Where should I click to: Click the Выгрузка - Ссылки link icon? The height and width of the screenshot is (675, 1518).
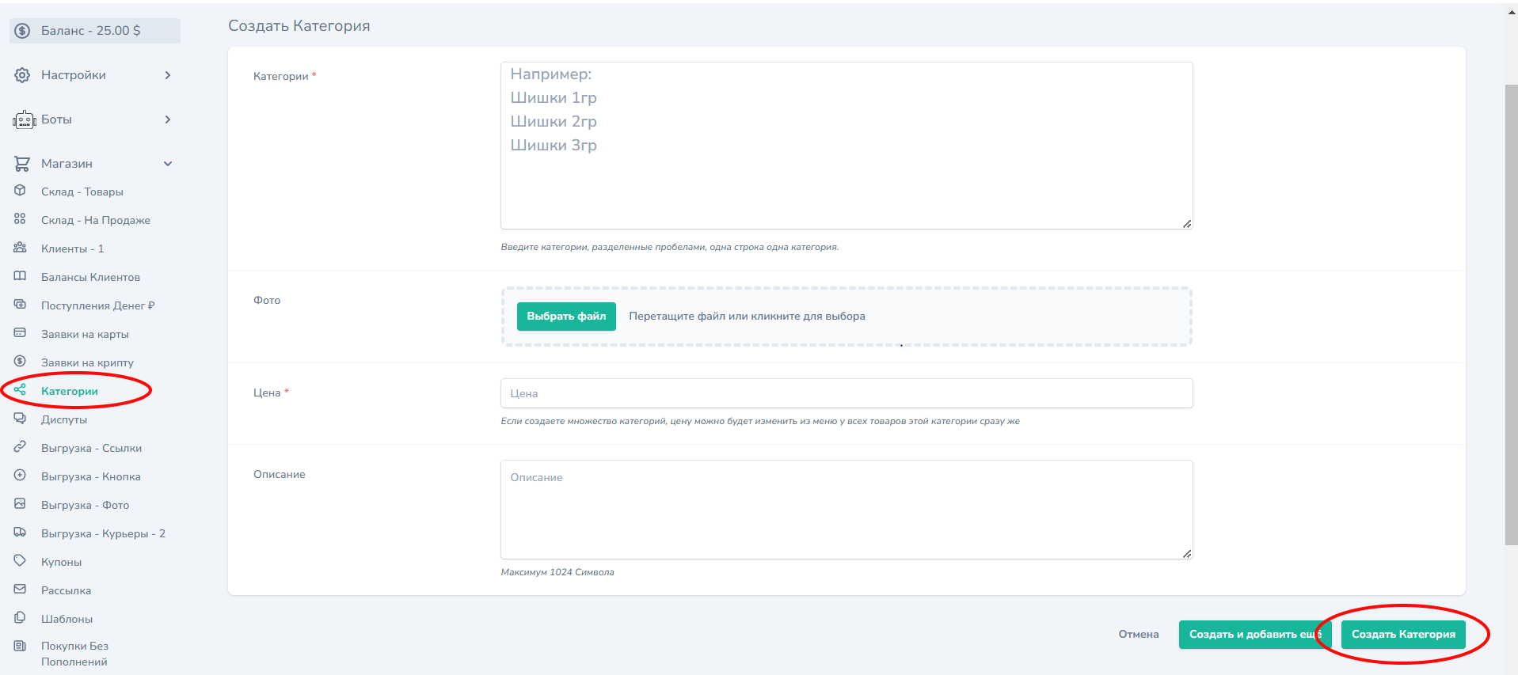pyautogui.click(x=20, y=447)
